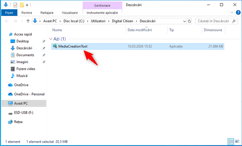
Task: Click the 21.086 KB size cell
Action: tap(215, 46)
